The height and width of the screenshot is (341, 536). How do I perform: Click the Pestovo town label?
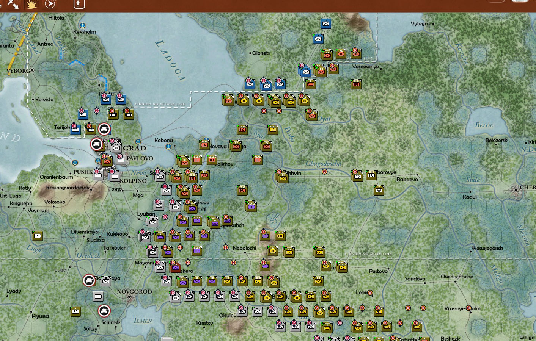(378, 271)
